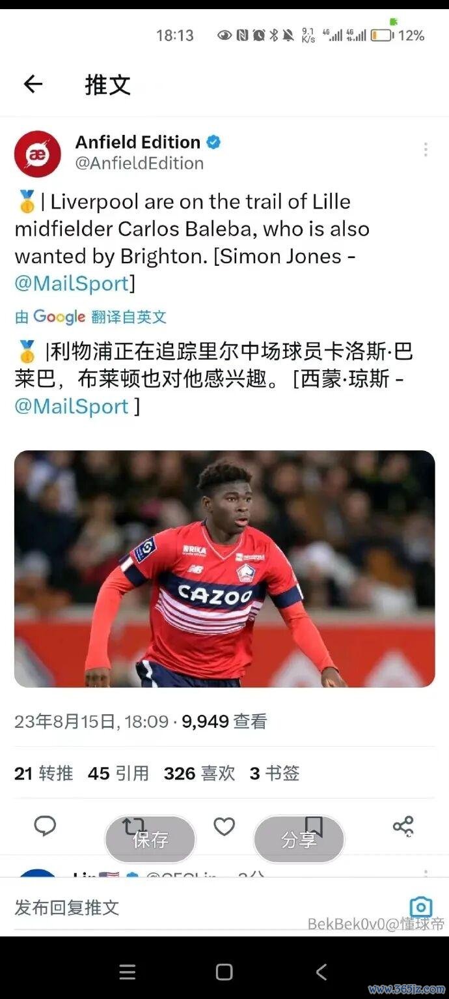Image resolution: width=449 pixels, height=999 pixels.
Task: Tap the Google translated-from-English label
Action: pyautogui.click(x=90, y=317)
